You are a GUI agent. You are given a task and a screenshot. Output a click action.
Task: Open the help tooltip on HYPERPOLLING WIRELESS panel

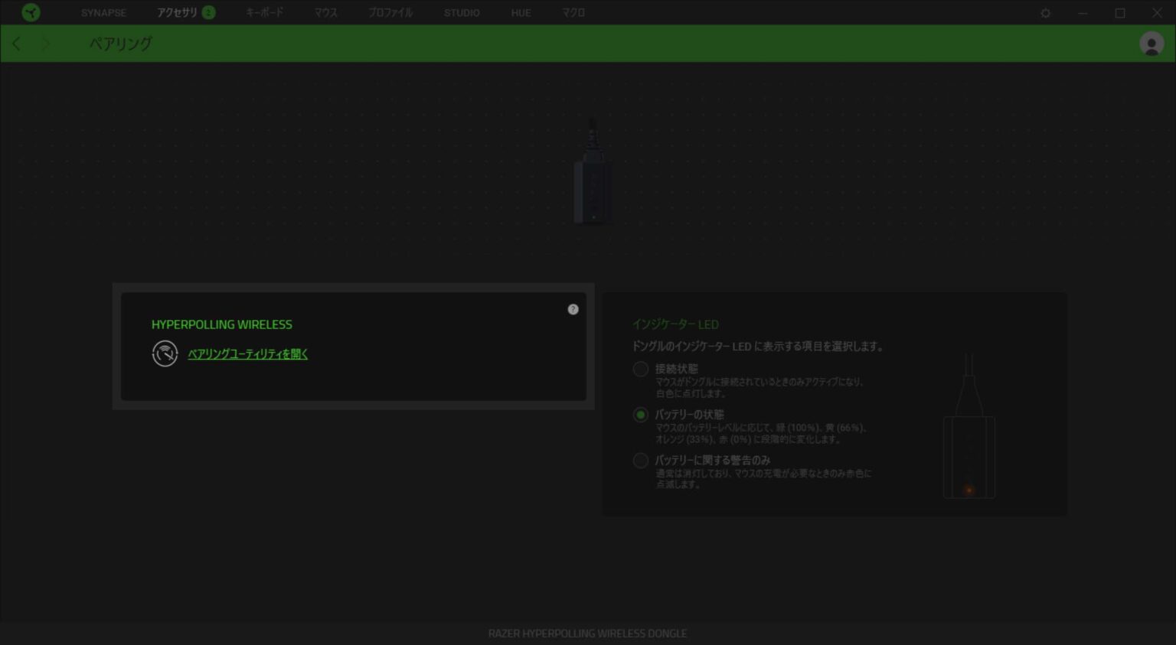tap(573, 309)
